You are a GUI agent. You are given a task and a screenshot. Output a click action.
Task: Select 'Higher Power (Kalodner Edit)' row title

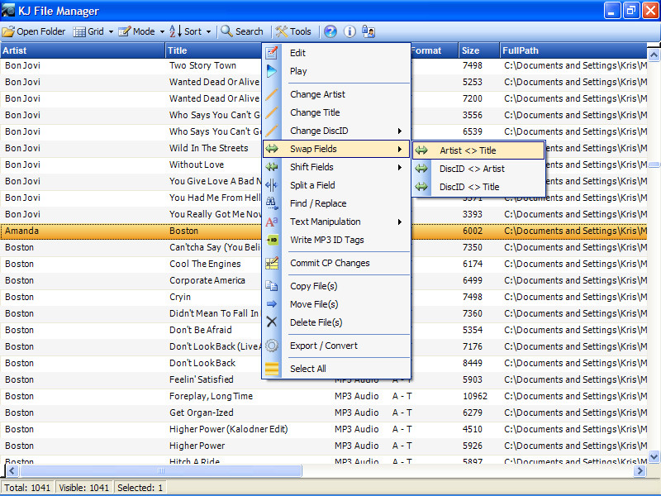click(x=229, y=429)
